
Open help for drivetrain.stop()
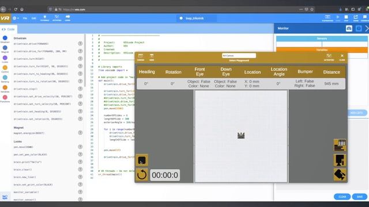(80, 89)
